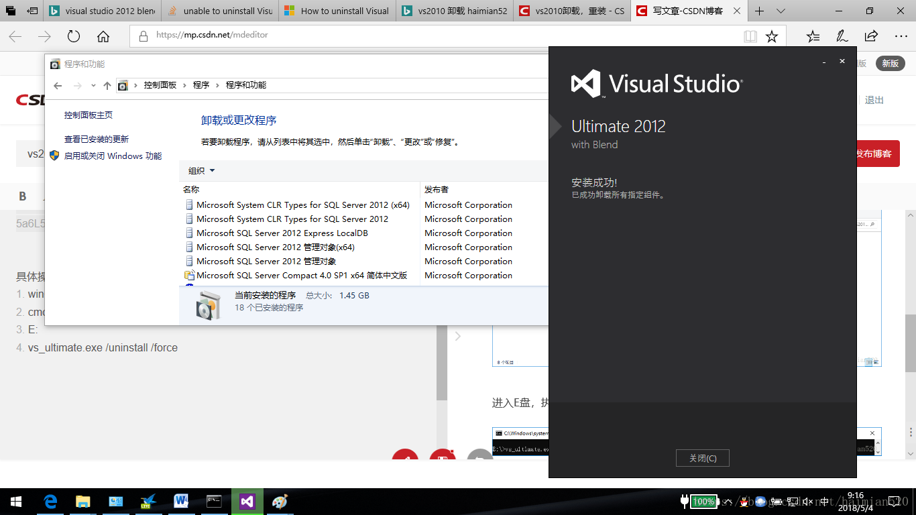Open Paint from the taskbar
Screen dimensions: 916x515
tap(280, 501)
